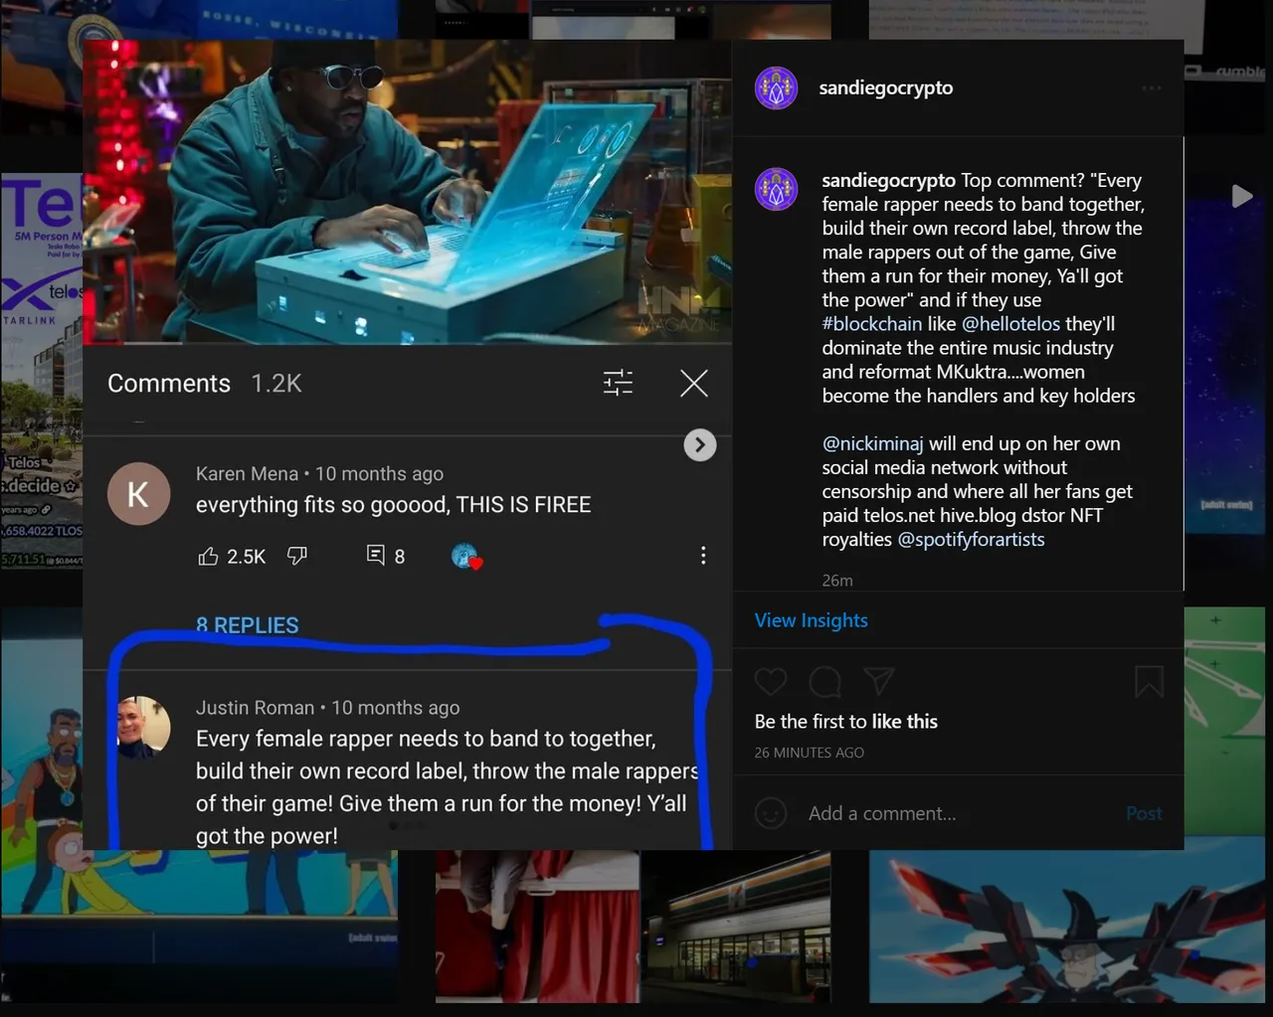Open the @hellotelos mention link
The height and width of the screenshot is (1017, 1273).
(x=1010, y=324)
